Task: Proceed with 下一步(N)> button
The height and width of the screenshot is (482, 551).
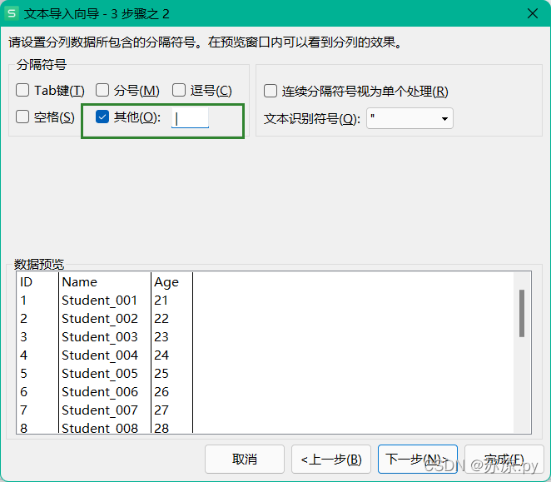Action: pyautogui.click(x=418, y=460)
